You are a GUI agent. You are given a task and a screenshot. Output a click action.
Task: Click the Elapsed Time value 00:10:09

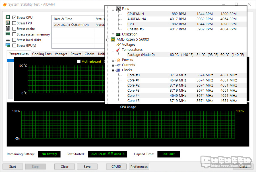pos(168,154)
